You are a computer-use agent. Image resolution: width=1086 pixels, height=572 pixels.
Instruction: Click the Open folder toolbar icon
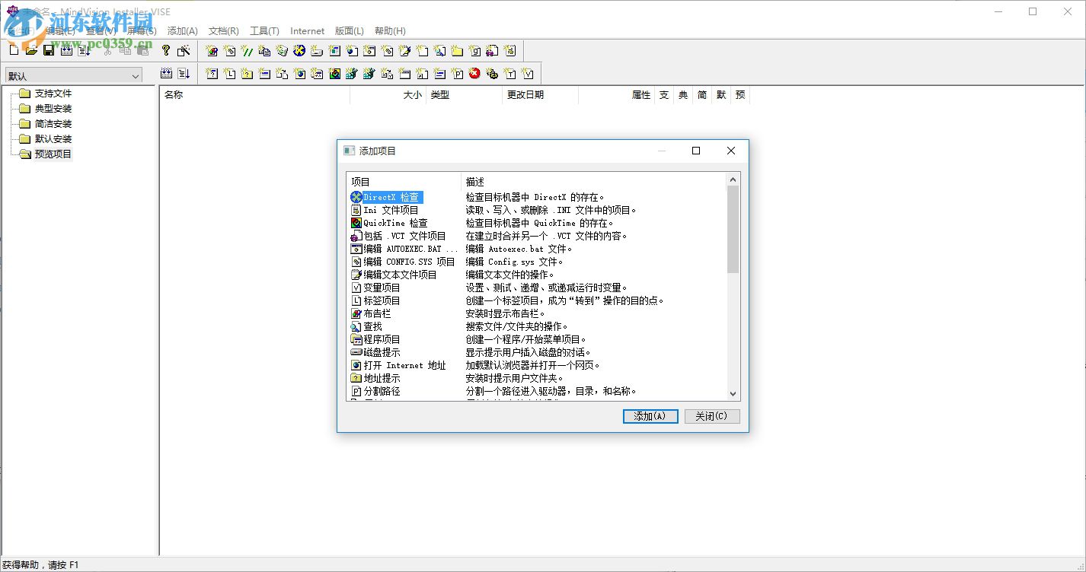click(31, 50)
